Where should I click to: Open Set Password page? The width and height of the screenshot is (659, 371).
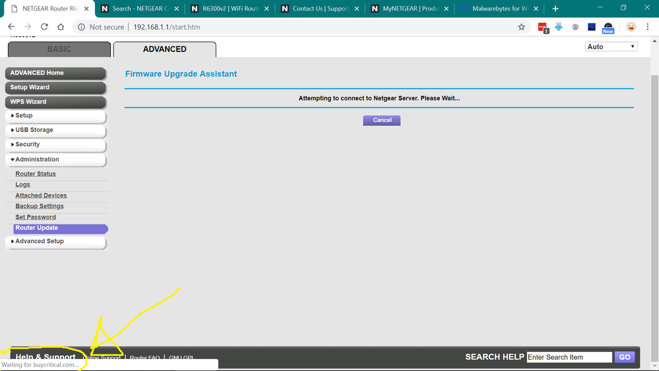pos(36,217)
